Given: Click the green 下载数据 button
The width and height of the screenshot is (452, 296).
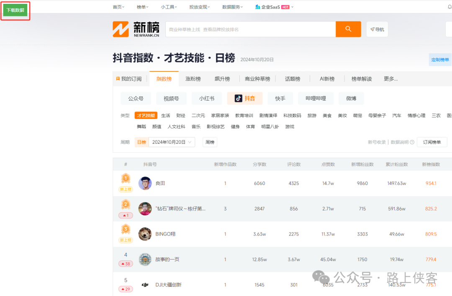Looking at the screenshot, I should click(15, 10).
